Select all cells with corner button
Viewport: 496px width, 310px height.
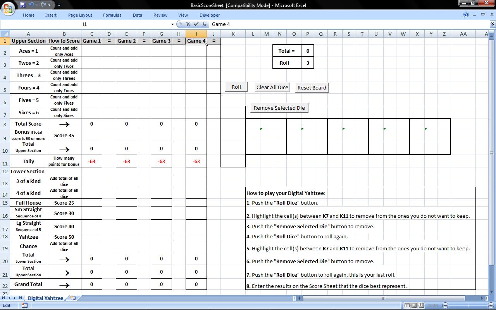[5, 34]
